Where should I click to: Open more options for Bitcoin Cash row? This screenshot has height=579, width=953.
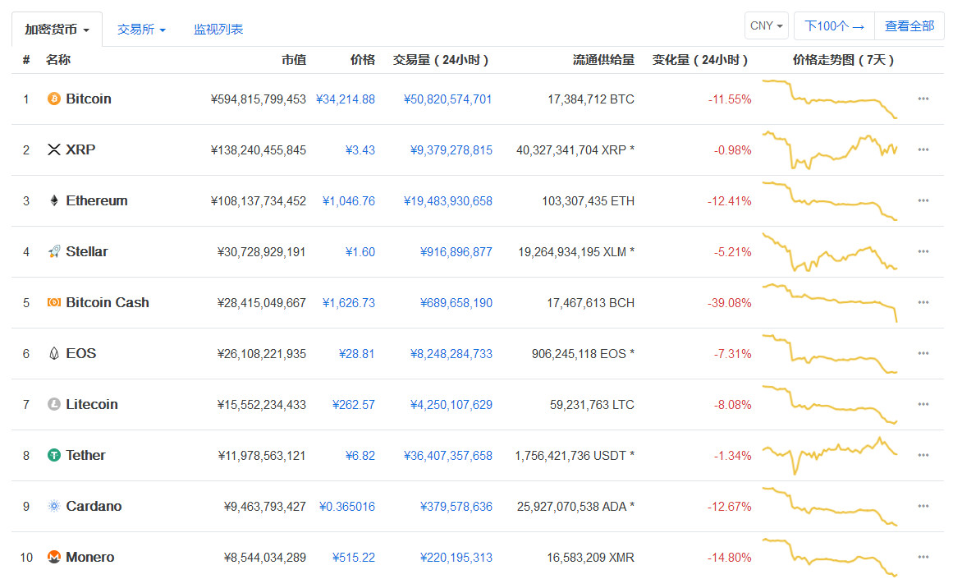click(x=923, y=302)
